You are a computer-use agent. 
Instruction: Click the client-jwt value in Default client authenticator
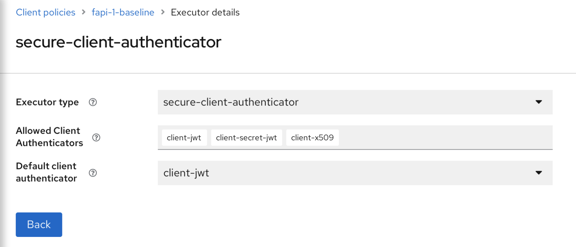[x=186, y=173]
